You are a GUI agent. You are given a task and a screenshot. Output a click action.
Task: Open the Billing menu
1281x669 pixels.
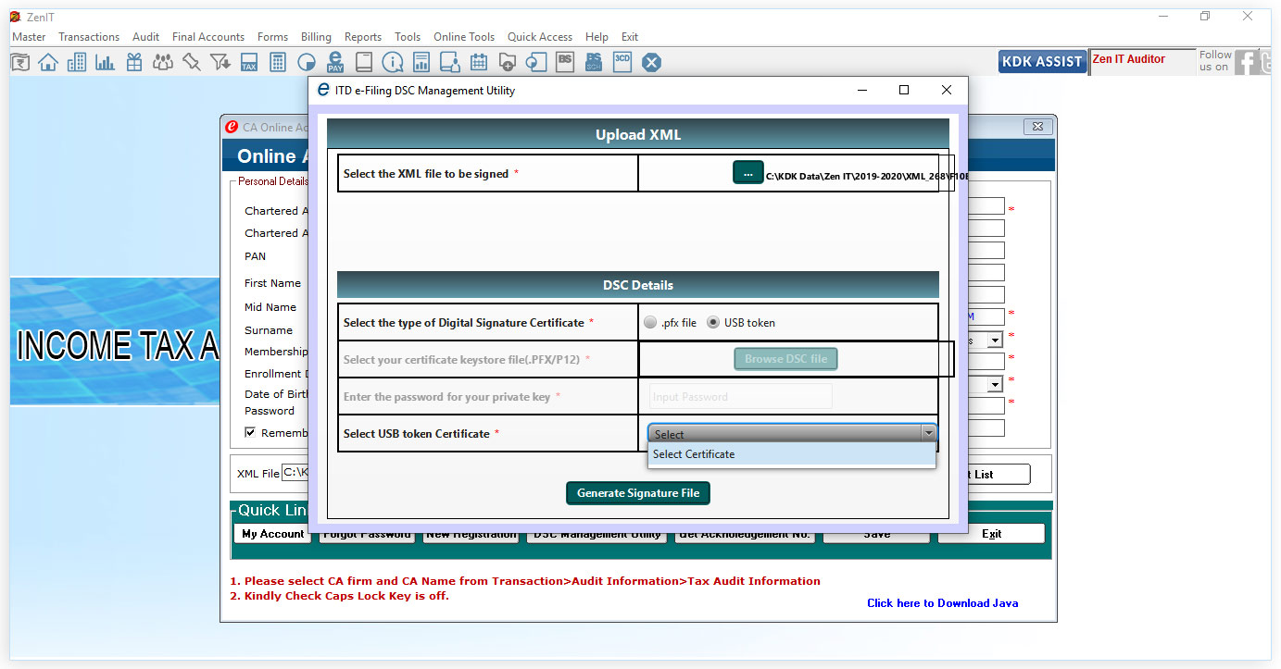(316, 37)
